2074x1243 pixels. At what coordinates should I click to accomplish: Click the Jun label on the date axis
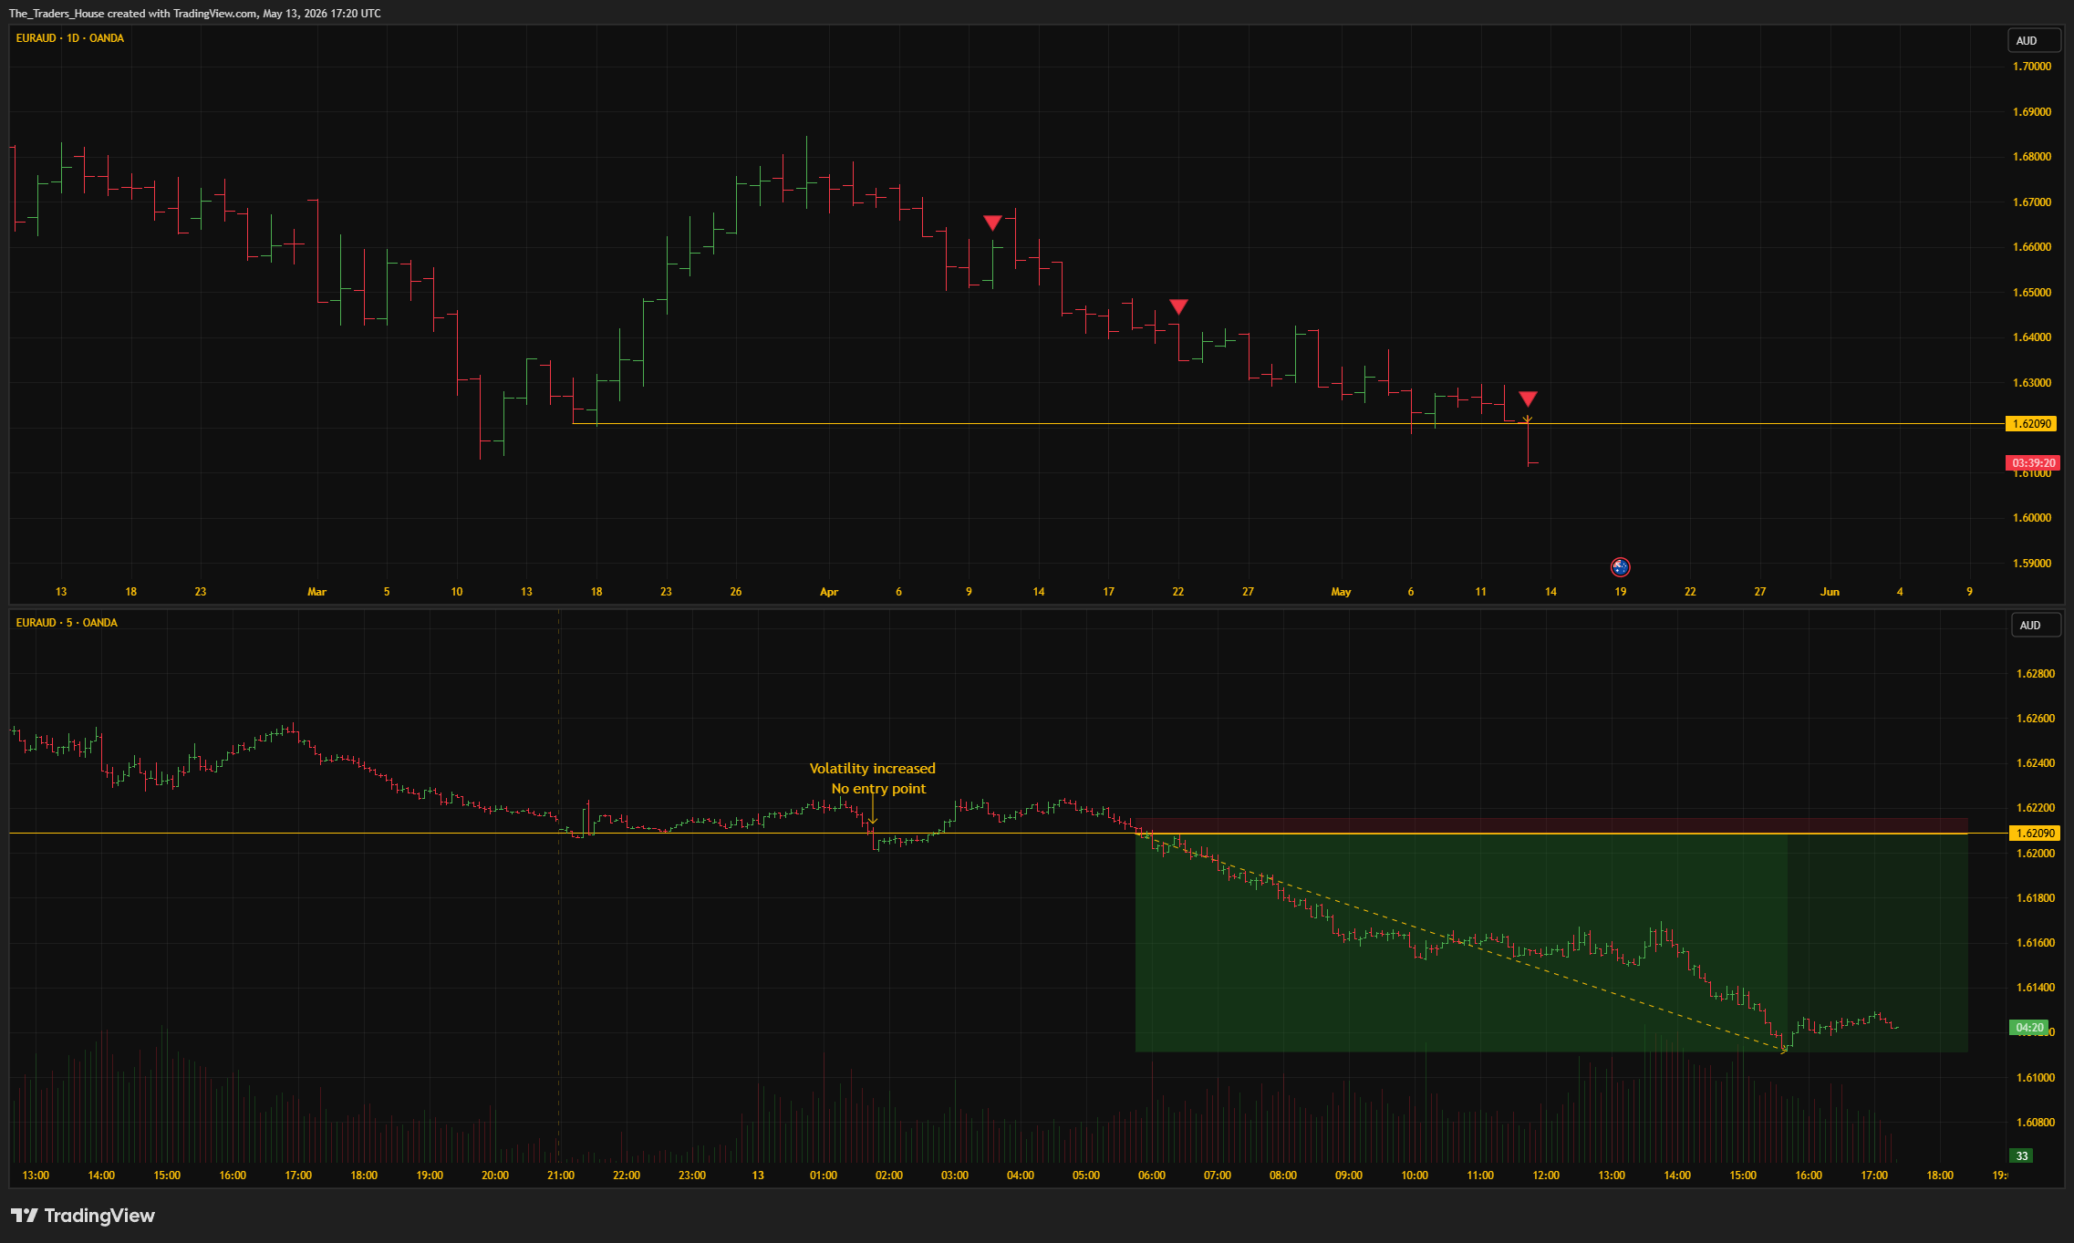click(x=1830, y=592)
